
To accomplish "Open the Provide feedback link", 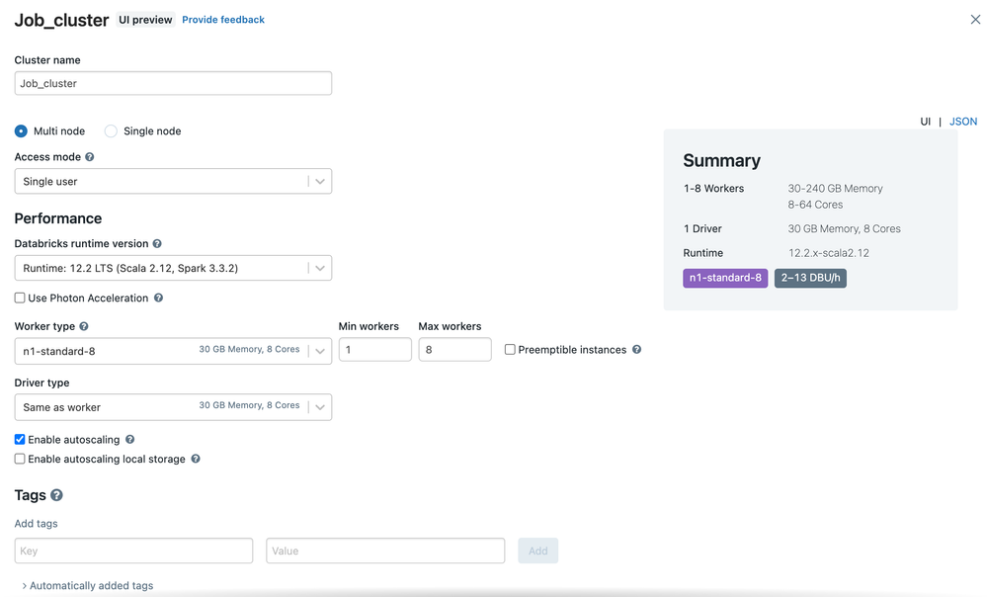I will coord(223,20).
